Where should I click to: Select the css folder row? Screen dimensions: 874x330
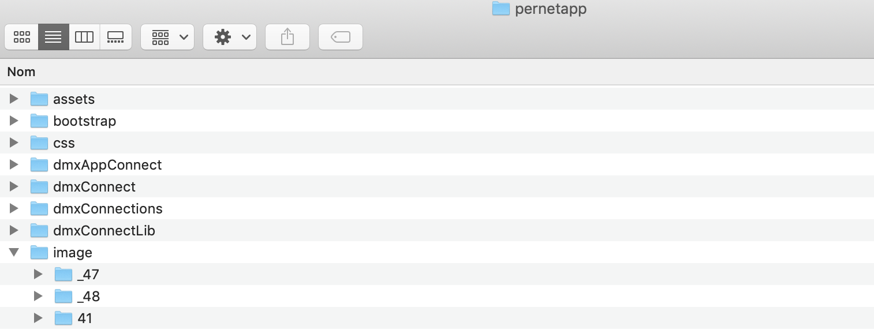[x=64, y=143]
